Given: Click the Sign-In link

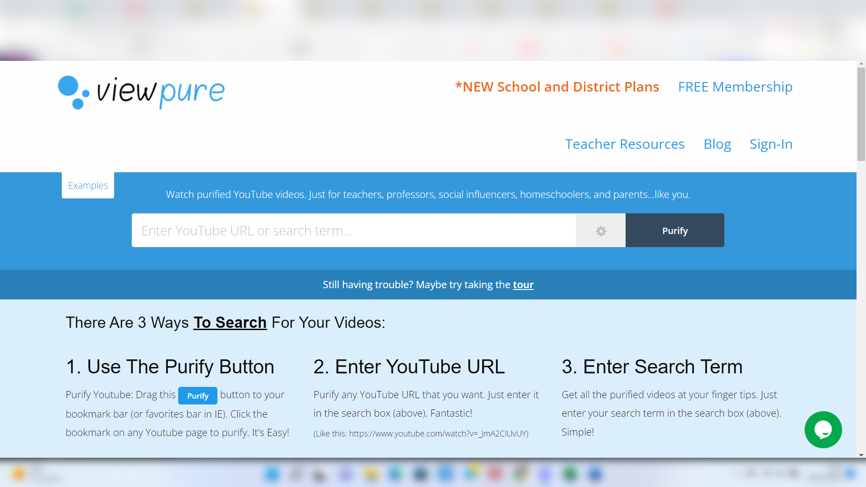Looking at the screenshot, I should 771,144.
